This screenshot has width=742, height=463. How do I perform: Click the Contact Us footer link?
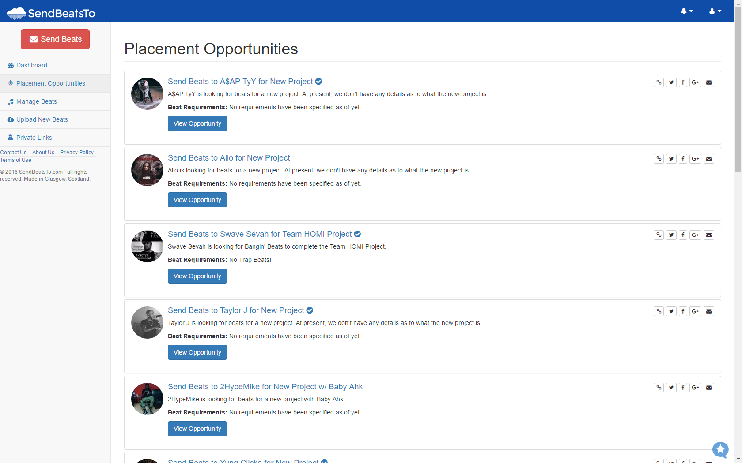click(13, 153)
